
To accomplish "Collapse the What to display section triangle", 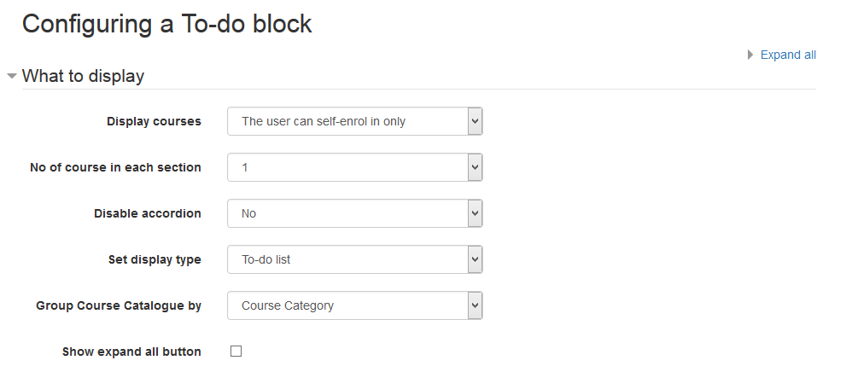I will pyautogui.click(x=12, y=76).
